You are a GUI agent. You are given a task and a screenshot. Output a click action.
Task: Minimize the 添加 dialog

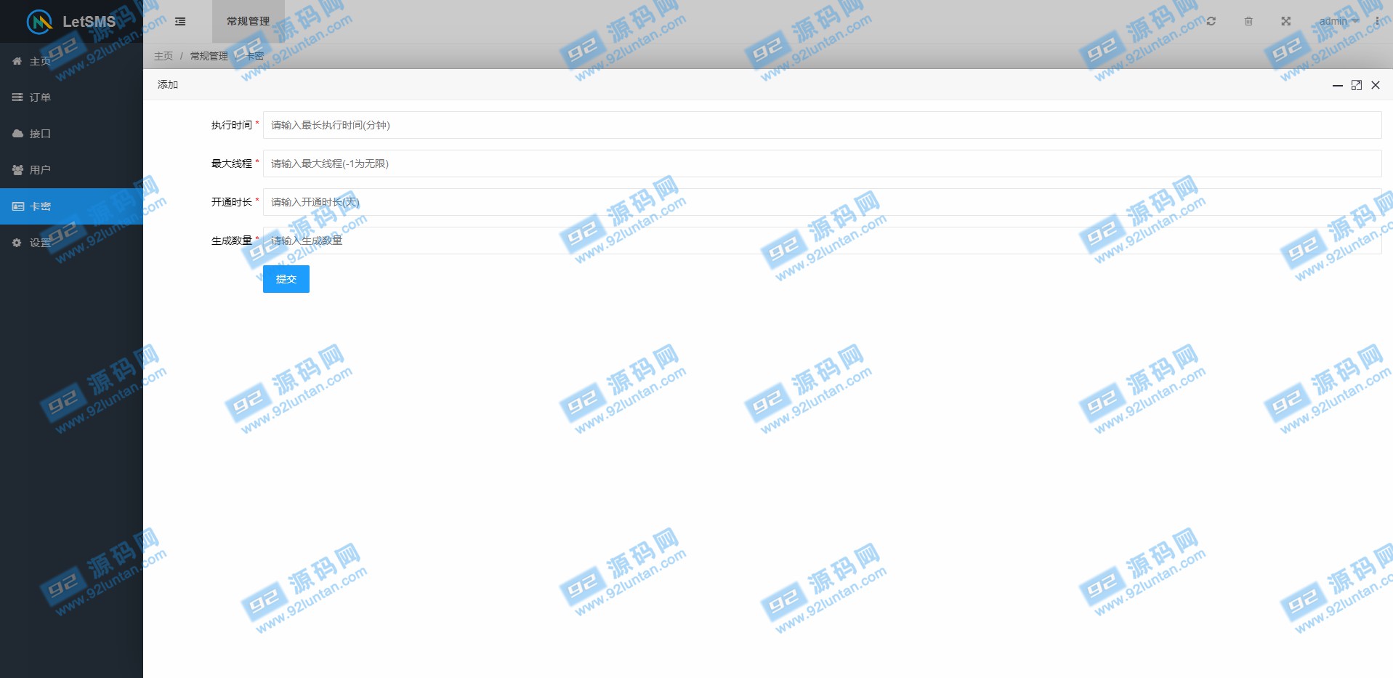(1337, 85)
